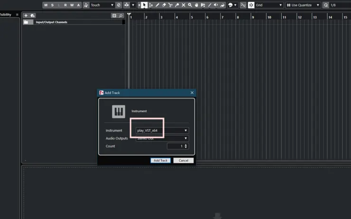Select the Erase tool
351x219 pixels.
(x=164, y=5)
